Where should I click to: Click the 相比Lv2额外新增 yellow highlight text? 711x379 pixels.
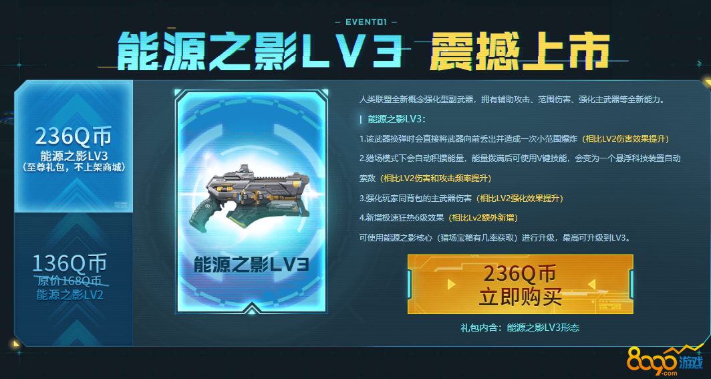pos(482,218)
